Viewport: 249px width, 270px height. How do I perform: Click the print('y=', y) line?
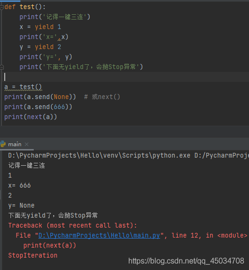[x=46, y=57]
